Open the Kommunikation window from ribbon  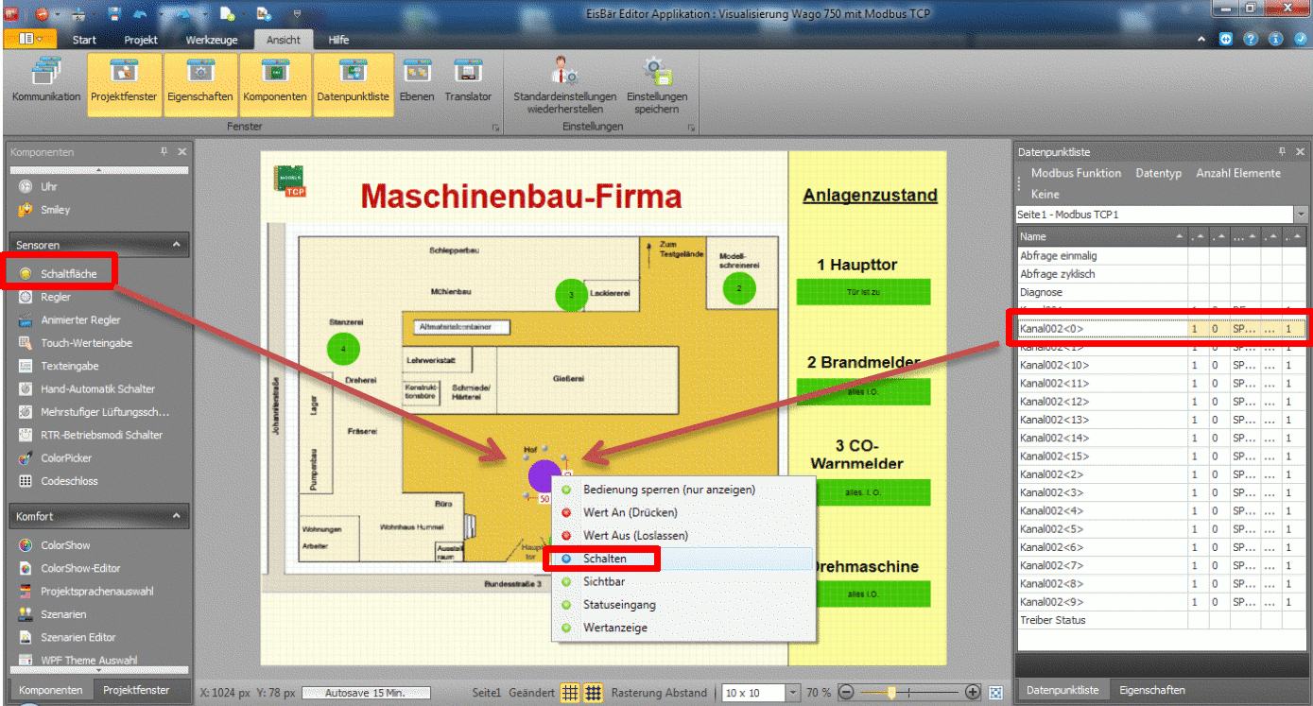click(x=45, y=81)
